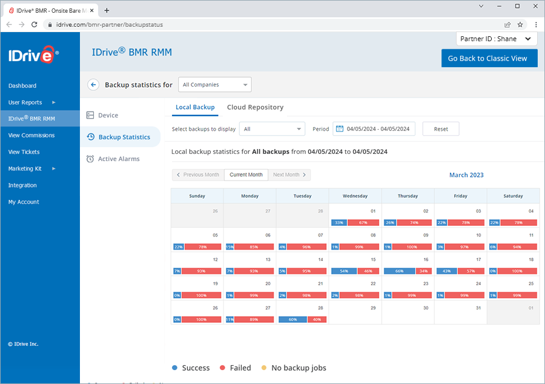Click the 60% success bar on March 28
The height and width of the screenshot is (384, 545).
(x=292, y=319)
